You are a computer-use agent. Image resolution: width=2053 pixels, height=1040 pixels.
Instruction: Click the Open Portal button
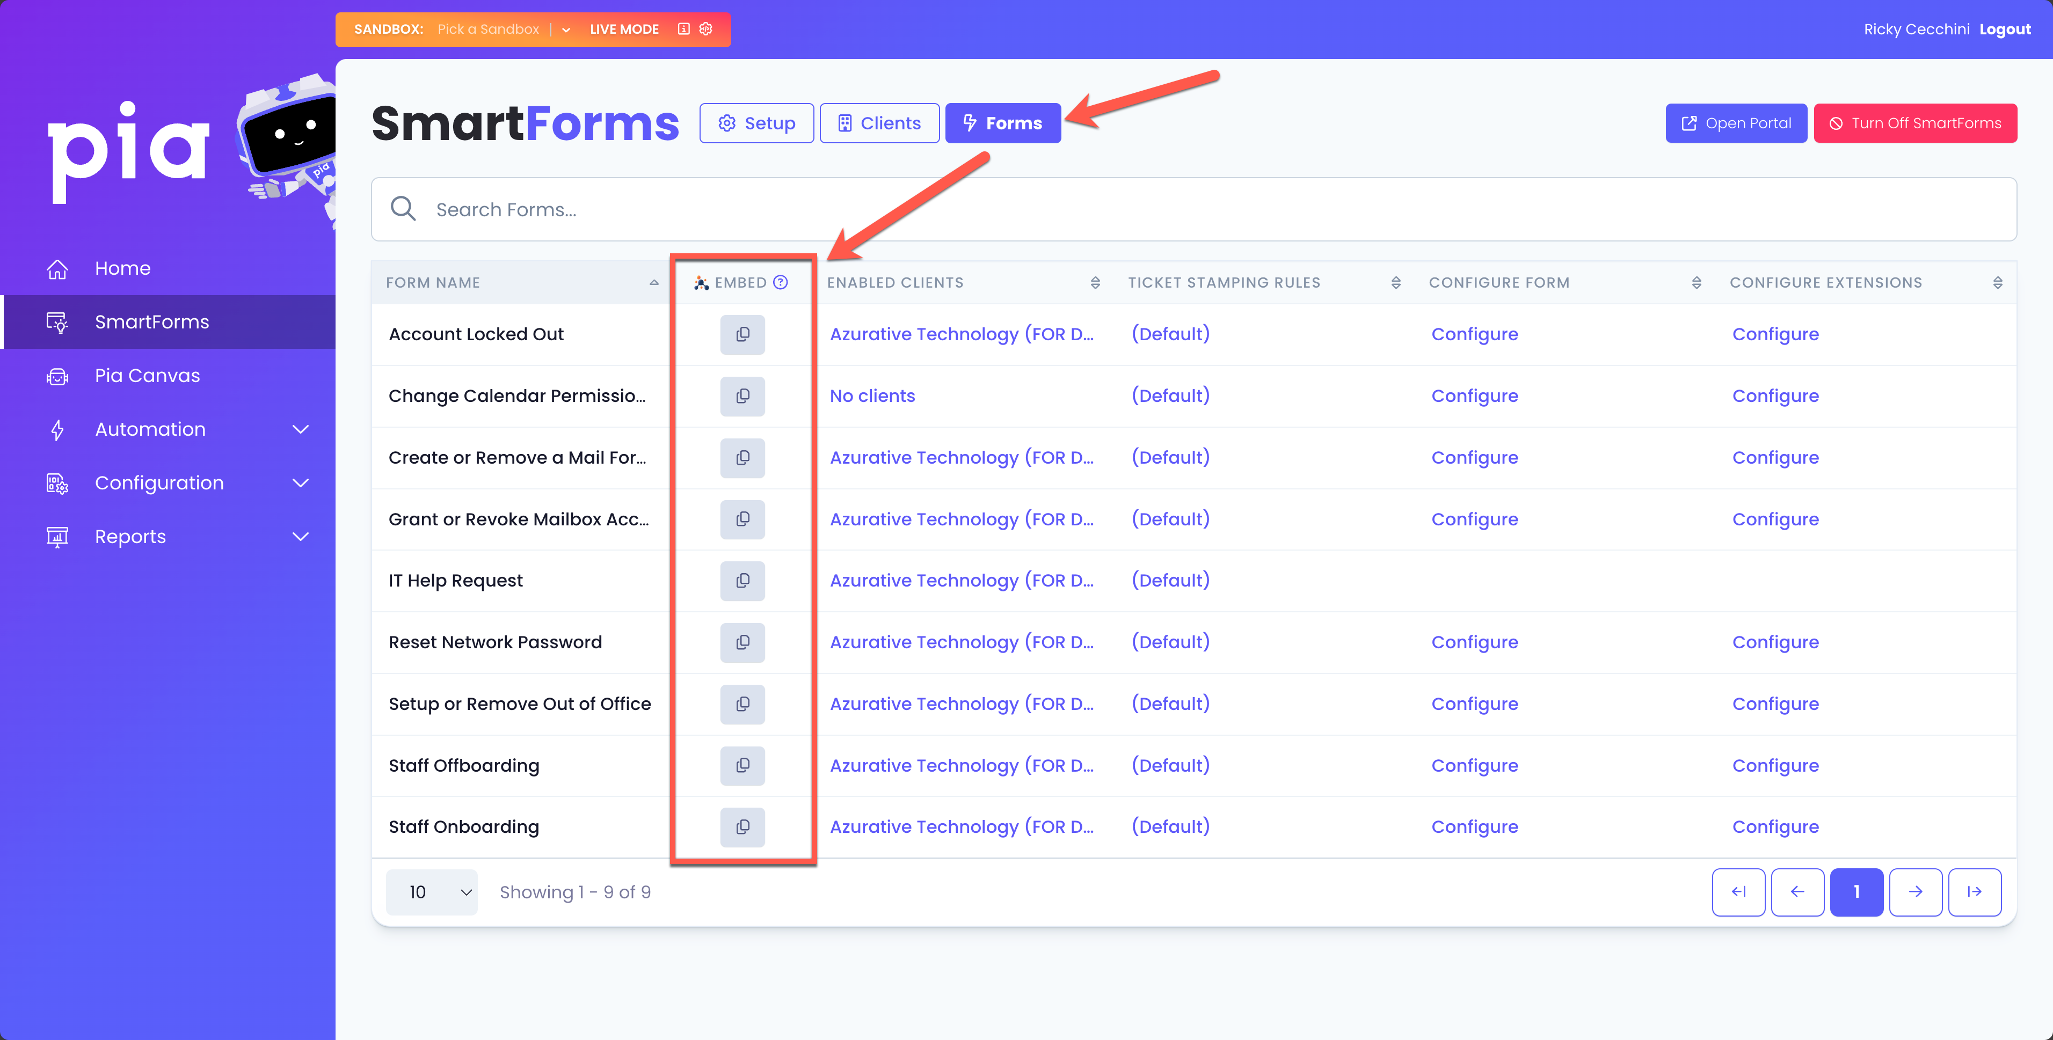[x=1736, y=123]
